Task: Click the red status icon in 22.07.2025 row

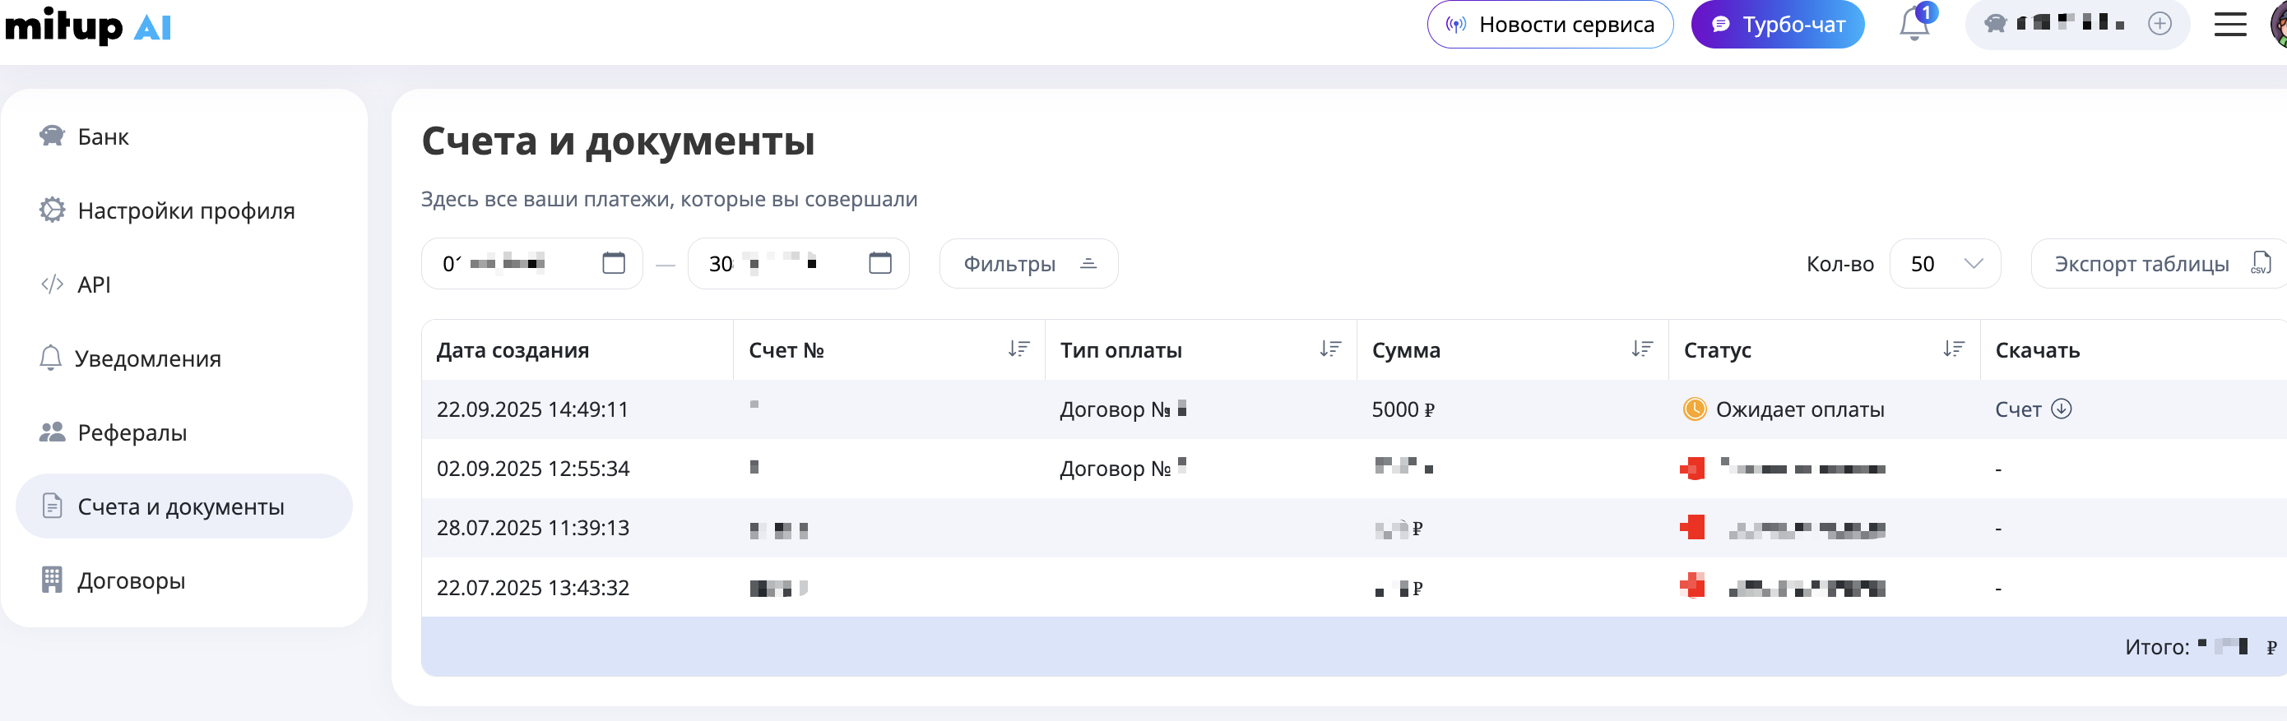Action: coord(1692,585)
